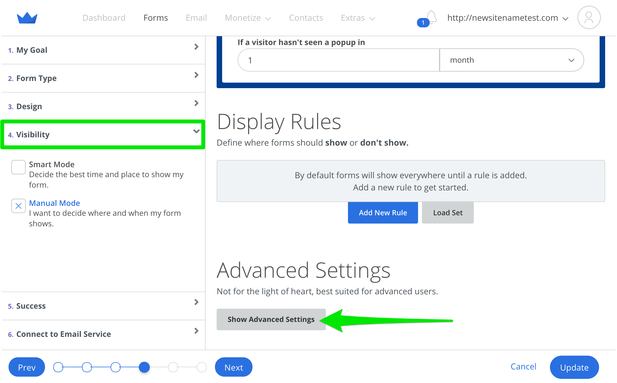Collapse the Visibility section
This screenshot has width=617, height=383.
(196, 132)
